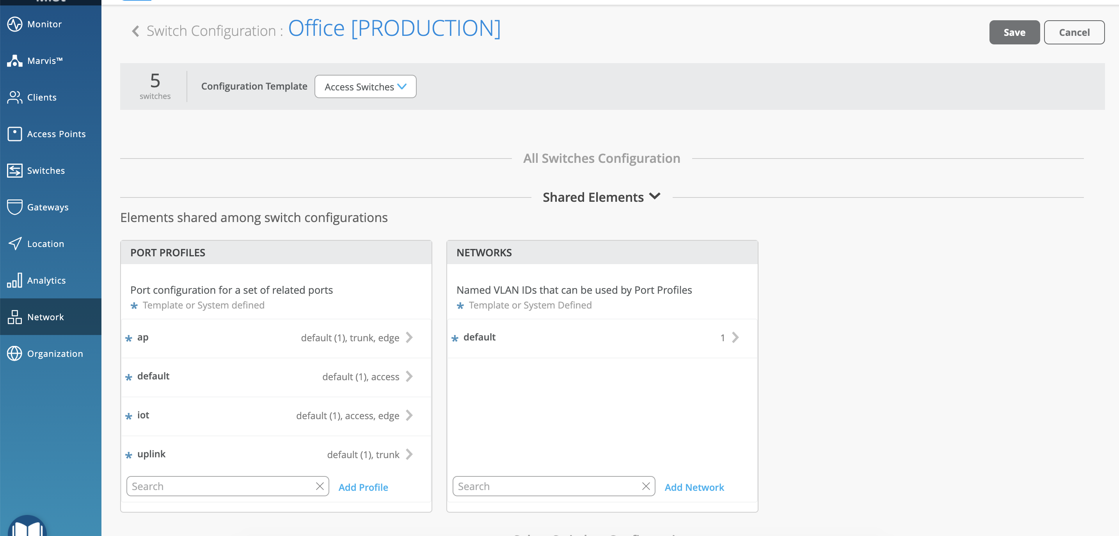Collapse the Shared Elements section

654,196
